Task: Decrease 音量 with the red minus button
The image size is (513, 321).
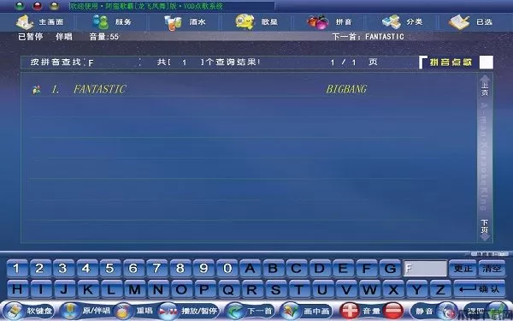Action: [393, 311]
